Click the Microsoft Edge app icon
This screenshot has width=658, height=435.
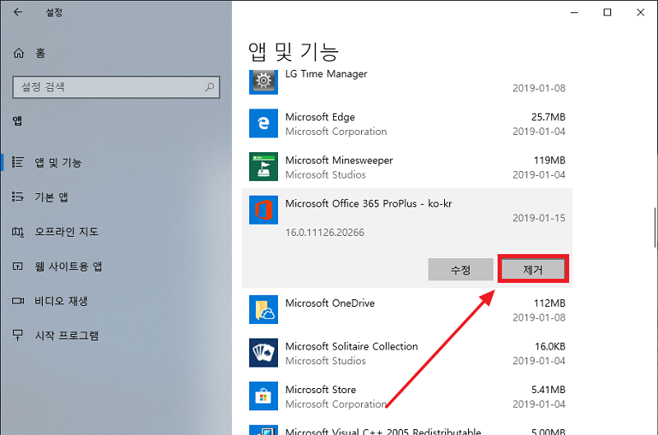pos(263,123)
